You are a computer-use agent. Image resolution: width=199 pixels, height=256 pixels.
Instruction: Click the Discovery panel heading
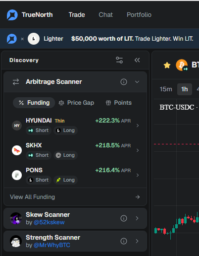[x=24, y=60]
